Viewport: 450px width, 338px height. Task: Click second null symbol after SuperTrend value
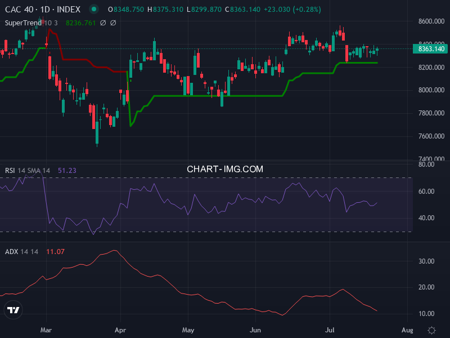pos(113,23)
